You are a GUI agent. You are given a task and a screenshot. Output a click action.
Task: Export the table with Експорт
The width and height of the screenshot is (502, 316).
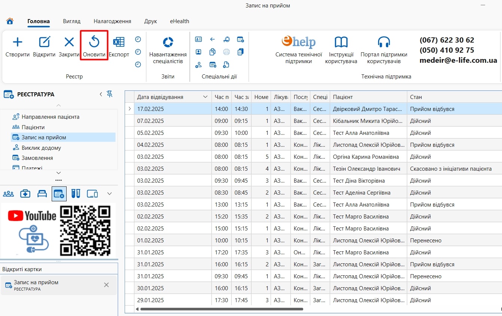[x=119, y=47]
